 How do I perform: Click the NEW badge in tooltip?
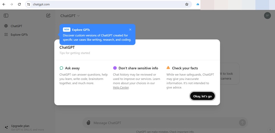[67, 29]
